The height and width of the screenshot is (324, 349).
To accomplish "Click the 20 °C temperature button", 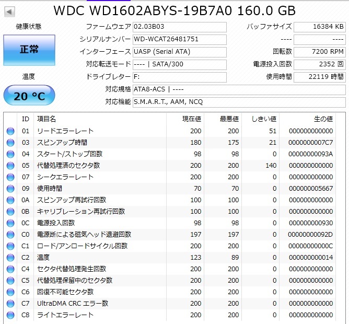I will (29, 95).
